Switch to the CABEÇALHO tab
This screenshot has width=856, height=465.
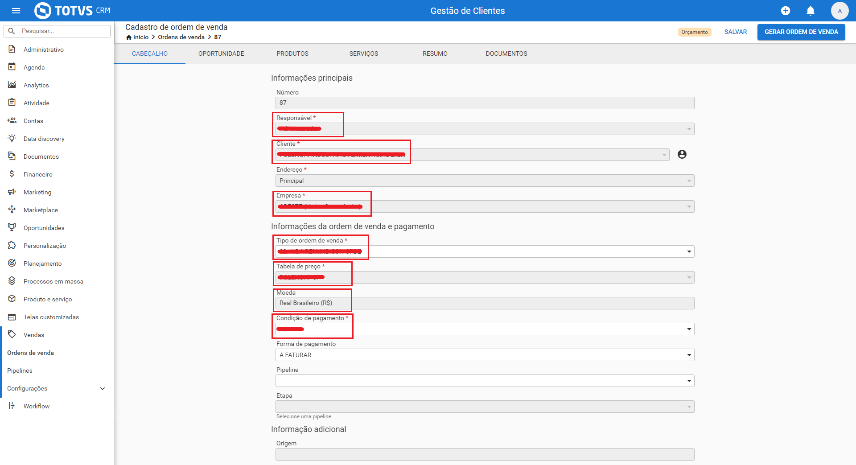[150, 53]
